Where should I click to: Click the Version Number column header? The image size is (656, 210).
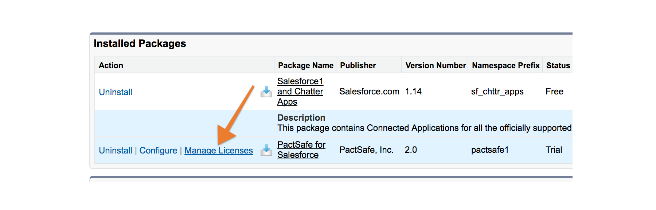pyautogui.click(x=436, y=66)
